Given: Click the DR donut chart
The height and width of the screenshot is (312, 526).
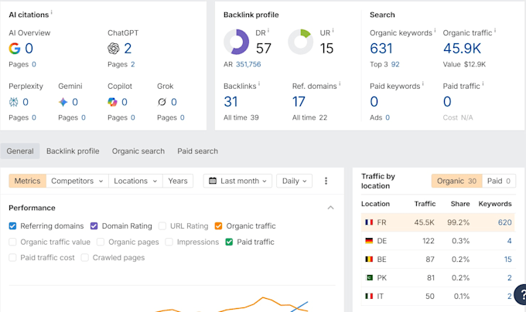Looking at the screenshot, I should (x=237, y=42).
